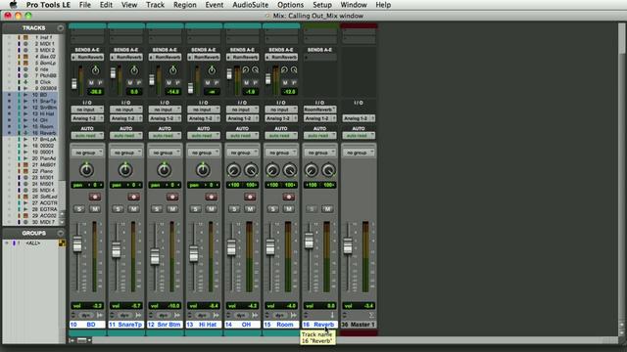
Task: Click the SnareTp track pan knob
Action: coord(125,169)
